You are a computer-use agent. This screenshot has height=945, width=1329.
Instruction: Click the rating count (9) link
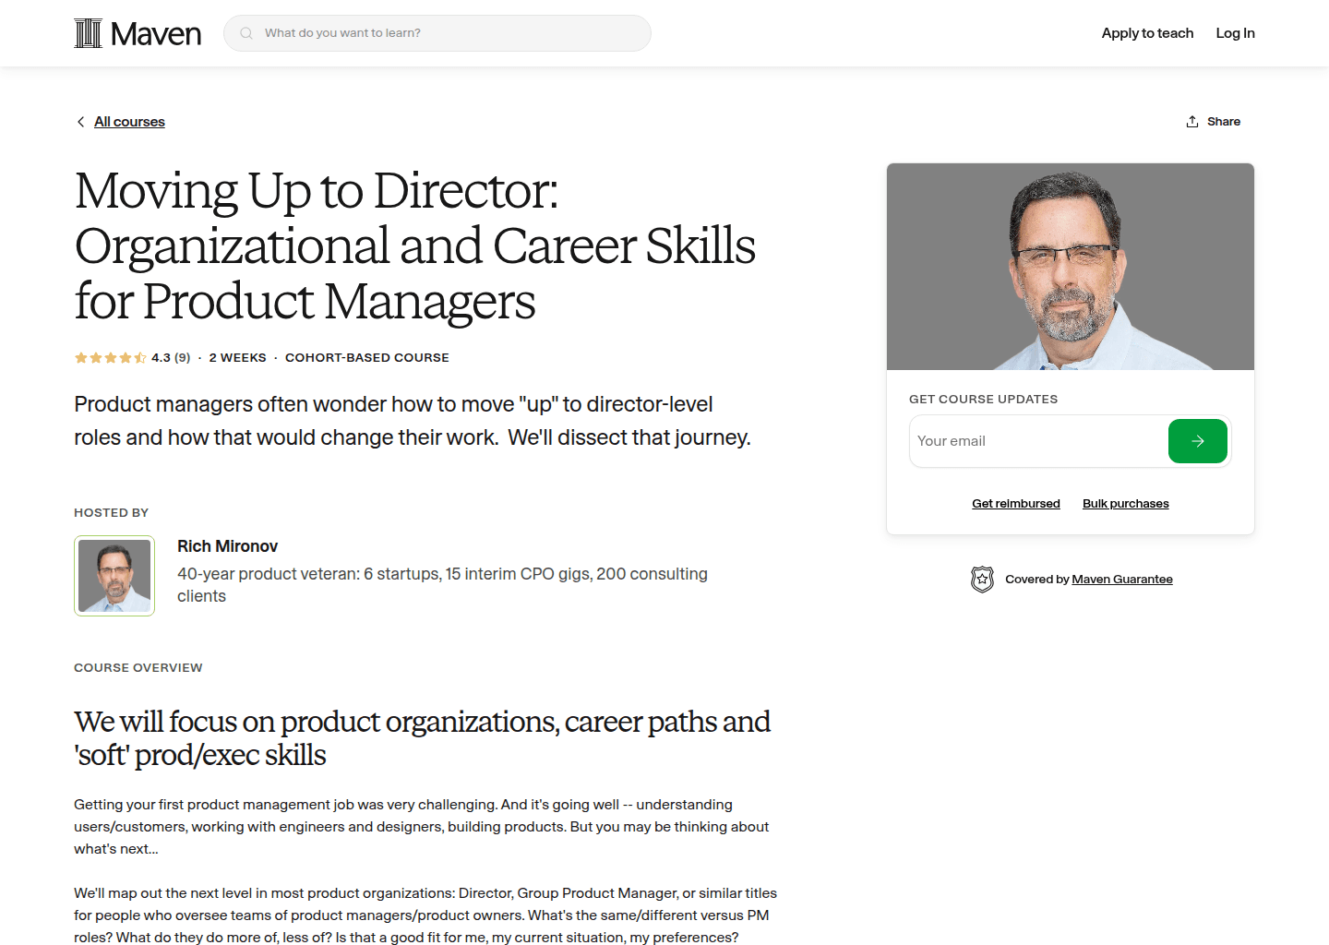pos(182,357)
